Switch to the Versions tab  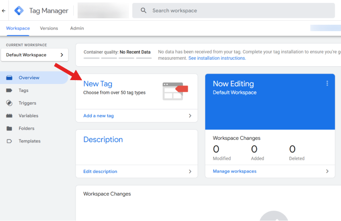(49, 28)
